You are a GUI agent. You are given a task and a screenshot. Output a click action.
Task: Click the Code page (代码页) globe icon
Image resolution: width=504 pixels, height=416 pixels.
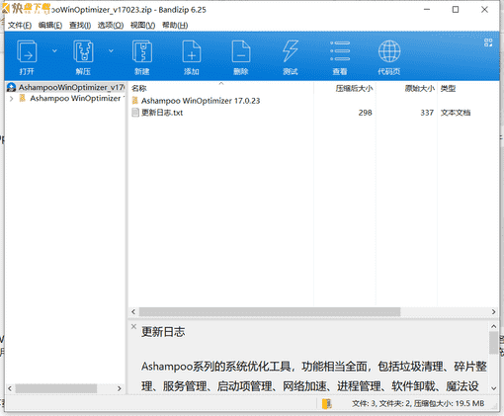click(389, 51)
